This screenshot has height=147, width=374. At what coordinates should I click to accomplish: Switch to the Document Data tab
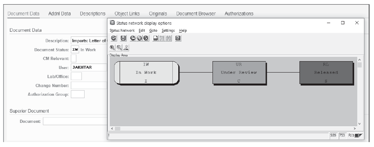pyautogui.click(x=23, y=14)
